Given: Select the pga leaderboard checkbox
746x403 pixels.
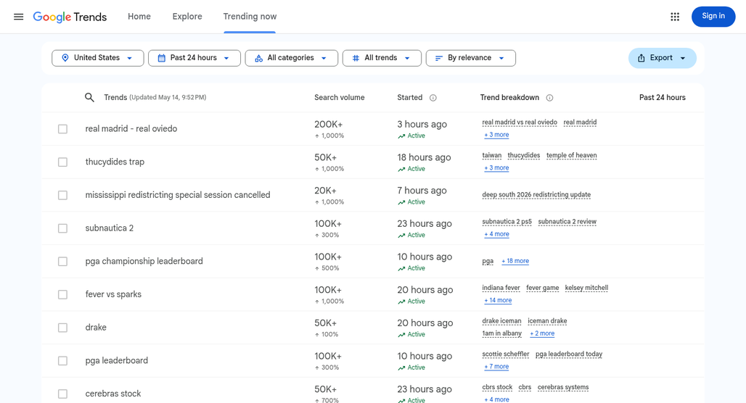Looking at the screenshot, I should coord(63,361).
